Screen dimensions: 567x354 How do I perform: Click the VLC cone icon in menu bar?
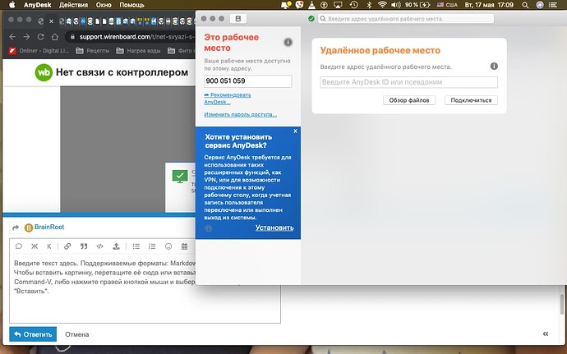point(311,5)
